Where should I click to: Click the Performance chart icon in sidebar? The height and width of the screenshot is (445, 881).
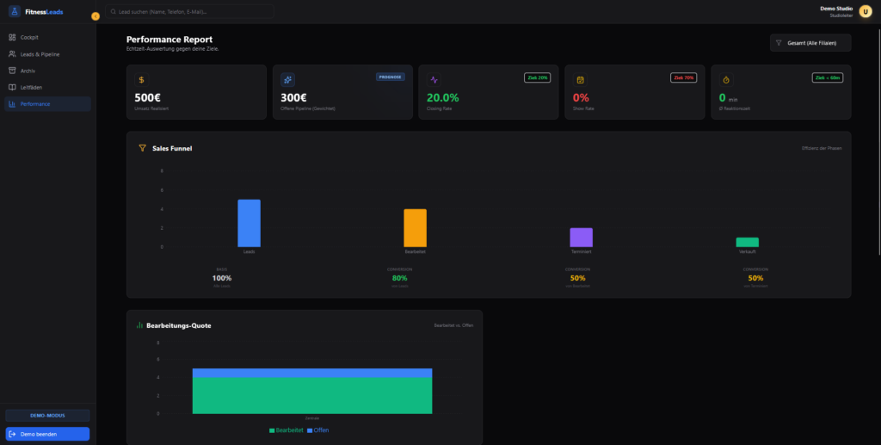tap(12, 104)
